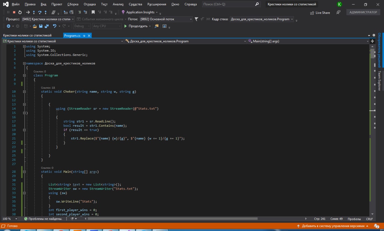Step Into the code
Viewport: 384px width, 231px height.
tap(34, 12)
